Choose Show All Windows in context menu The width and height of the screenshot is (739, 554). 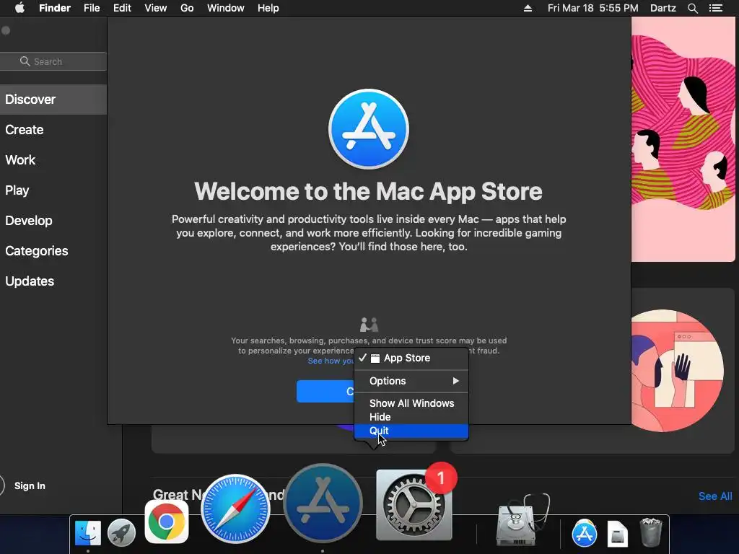point(411,403)
